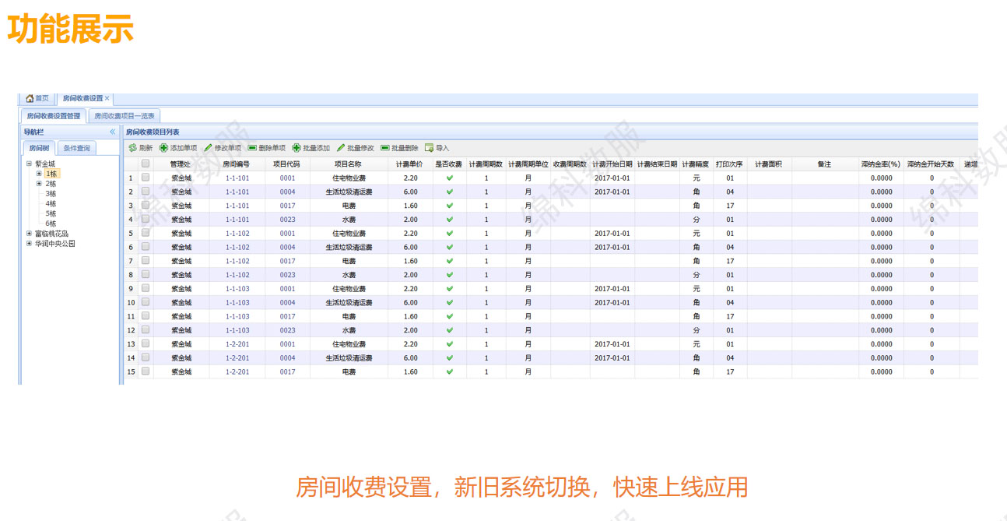Screen dimensions: 1007x521
Task: Click the 计费单价 column header
Action: (x=410, y=164)
